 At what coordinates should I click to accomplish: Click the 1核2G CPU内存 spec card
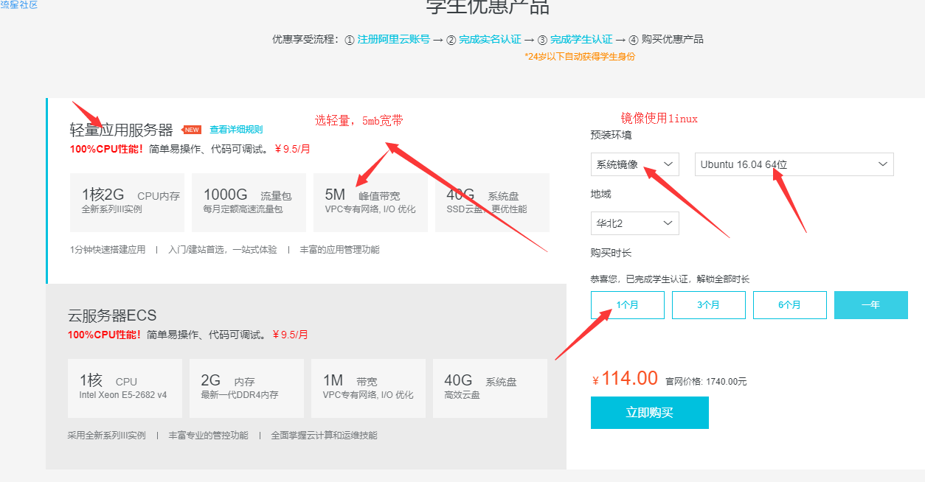(127, 203)
